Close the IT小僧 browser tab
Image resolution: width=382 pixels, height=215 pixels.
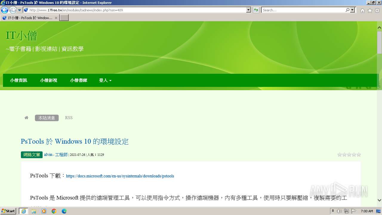[56, 18]
